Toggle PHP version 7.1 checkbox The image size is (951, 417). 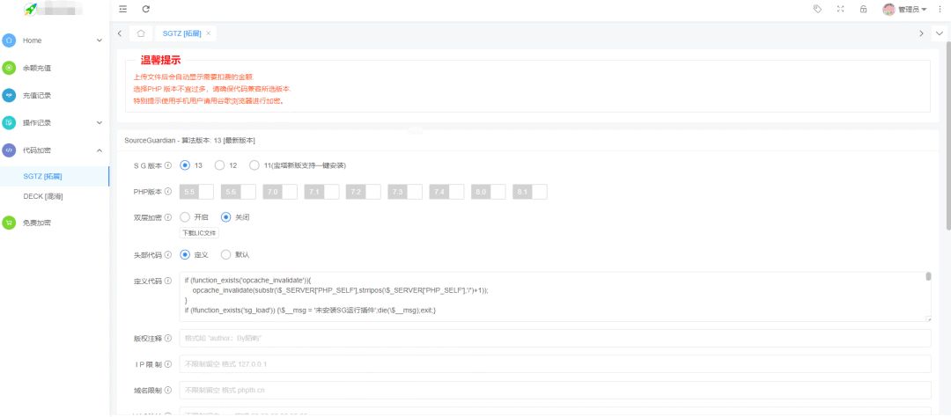click(321, 192)
